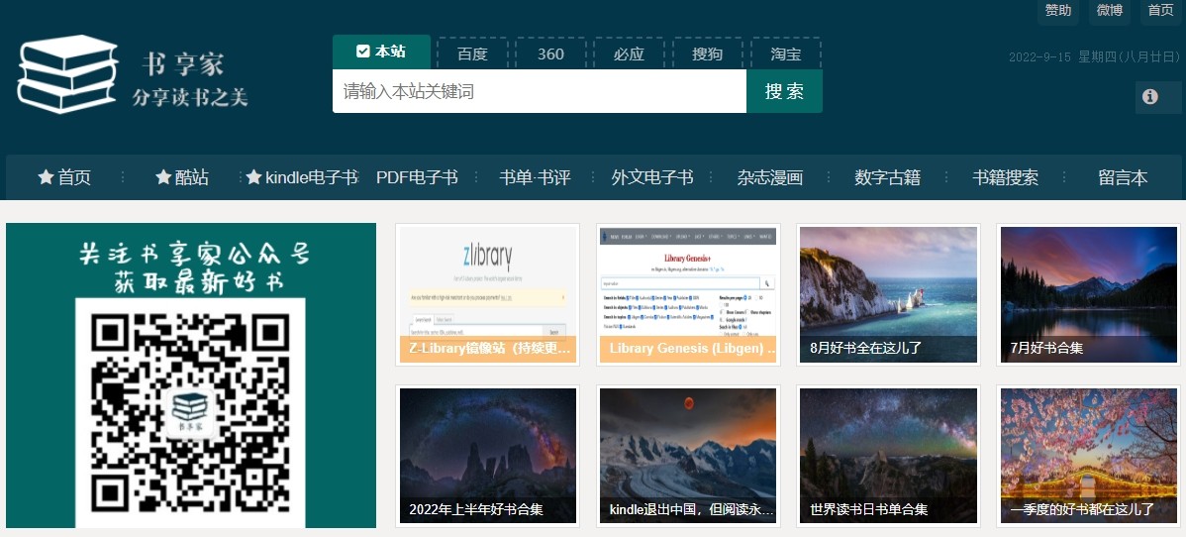Open 书籍搜索 menu item

tap(1005, 177)
